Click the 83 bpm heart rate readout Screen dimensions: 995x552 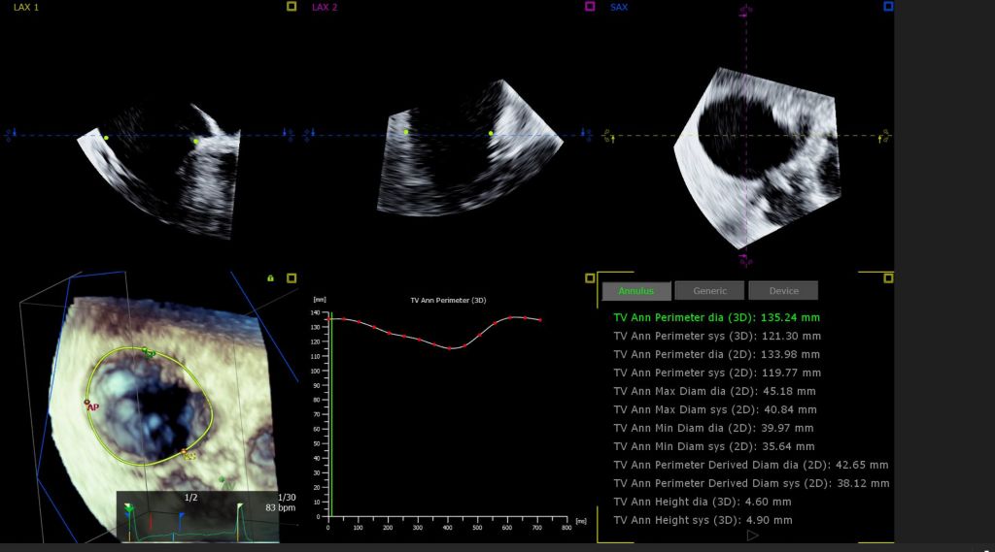[x=281, y=507]
